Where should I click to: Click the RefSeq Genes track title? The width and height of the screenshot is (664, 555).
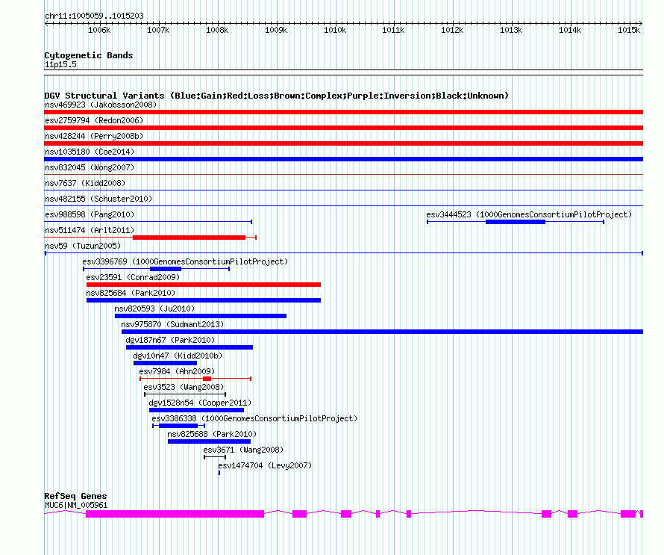coord(75,496)
